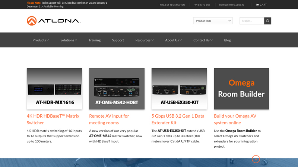Image resolution: width=298 pixels, height=167 pixels.
Task: Expand the Contact Us menu
Action: [x=203, y=40]
